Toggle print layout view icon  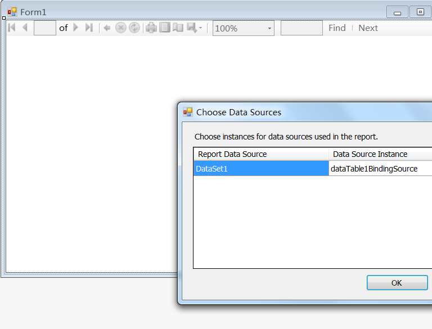[165, 28]
